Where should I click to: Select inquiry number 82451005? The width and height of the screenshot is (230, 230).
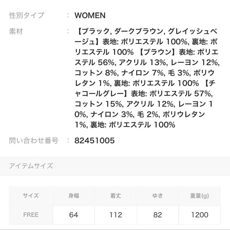[x=95, y=141]
